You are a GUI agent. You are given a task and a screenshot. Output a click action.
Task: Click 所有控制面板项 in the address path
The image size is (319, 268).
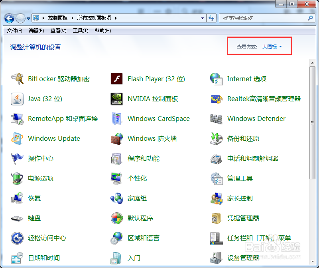94,18
